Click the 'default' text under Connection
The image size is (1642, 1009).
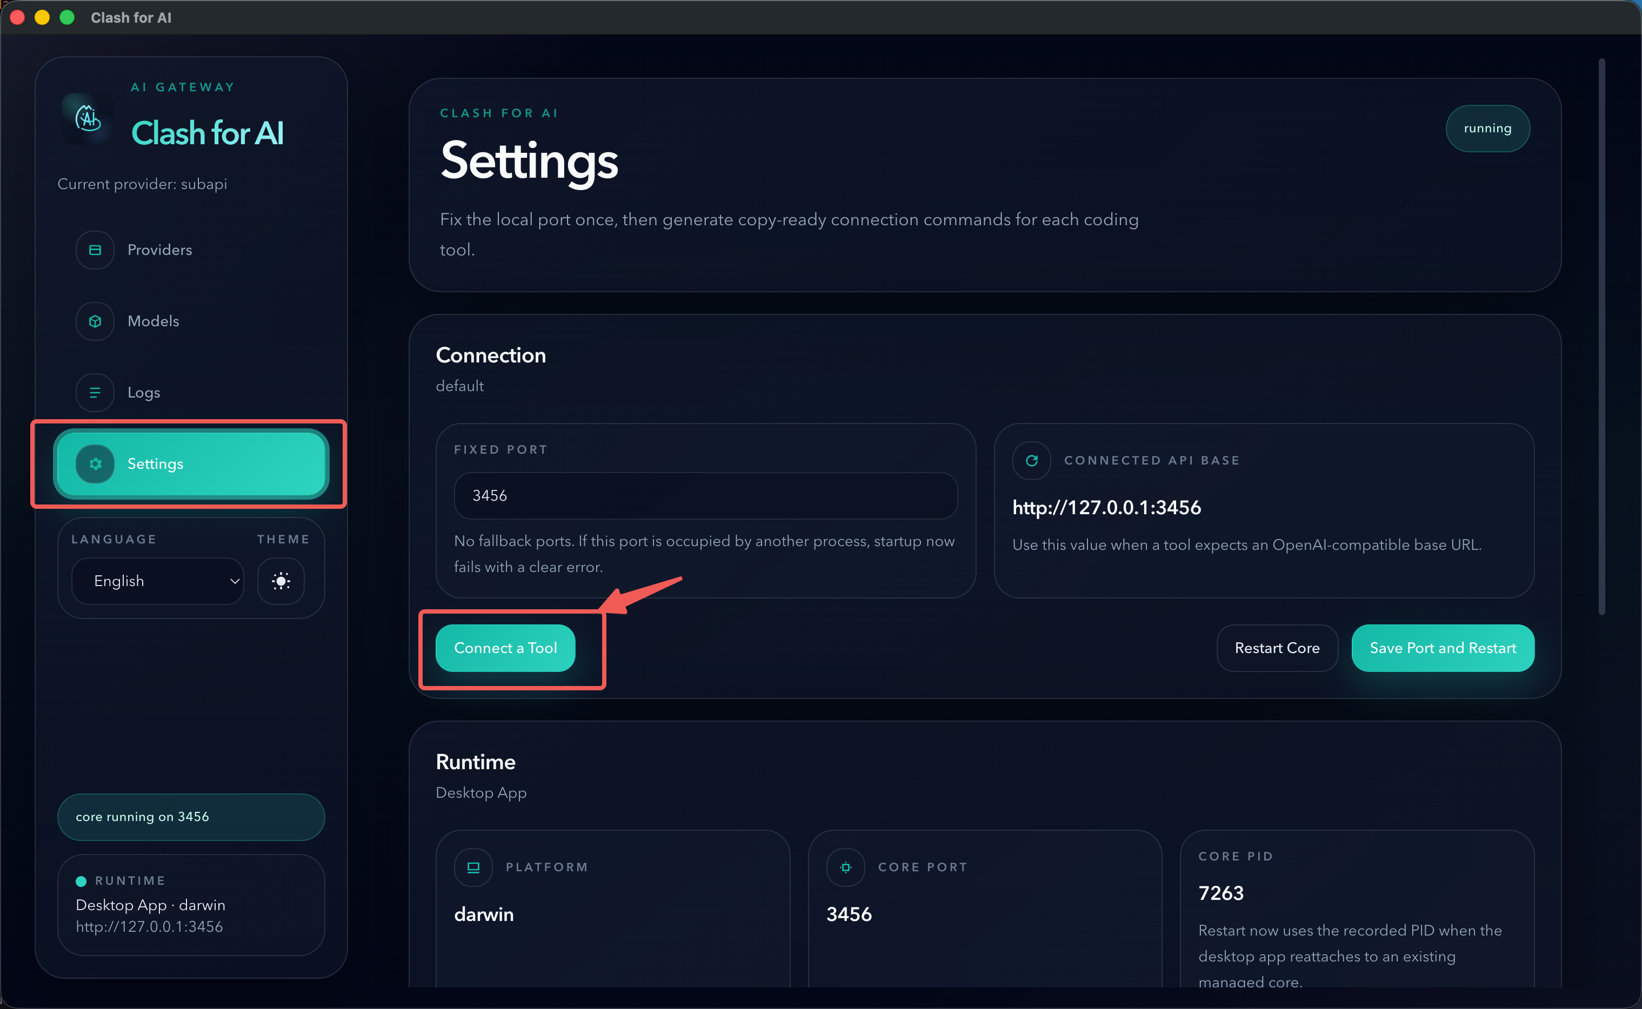click(459, 386)
